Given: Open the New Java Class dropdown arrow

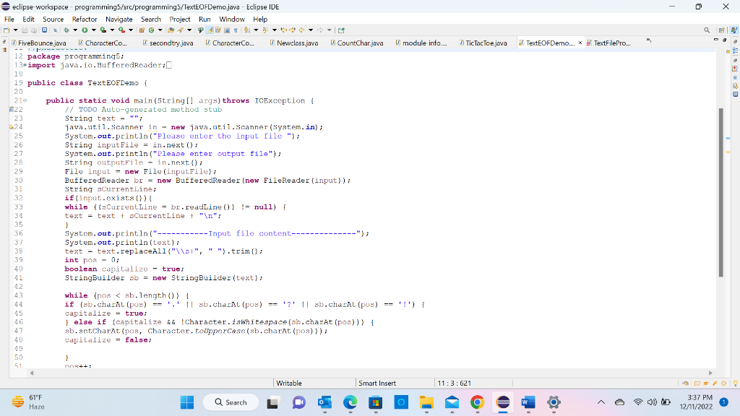Looking at the screenshot, I should pyautogui.click(x=160, y=30).
